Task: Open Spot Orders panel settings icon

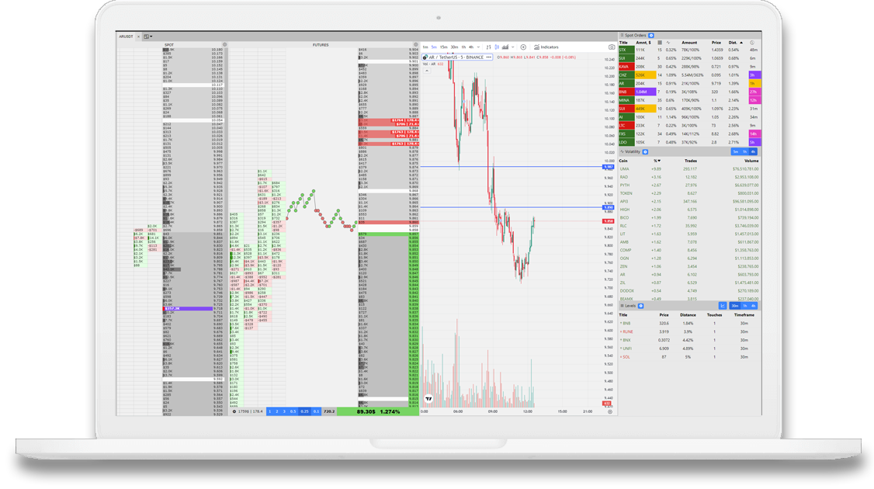Action: [x=651, y=35]
